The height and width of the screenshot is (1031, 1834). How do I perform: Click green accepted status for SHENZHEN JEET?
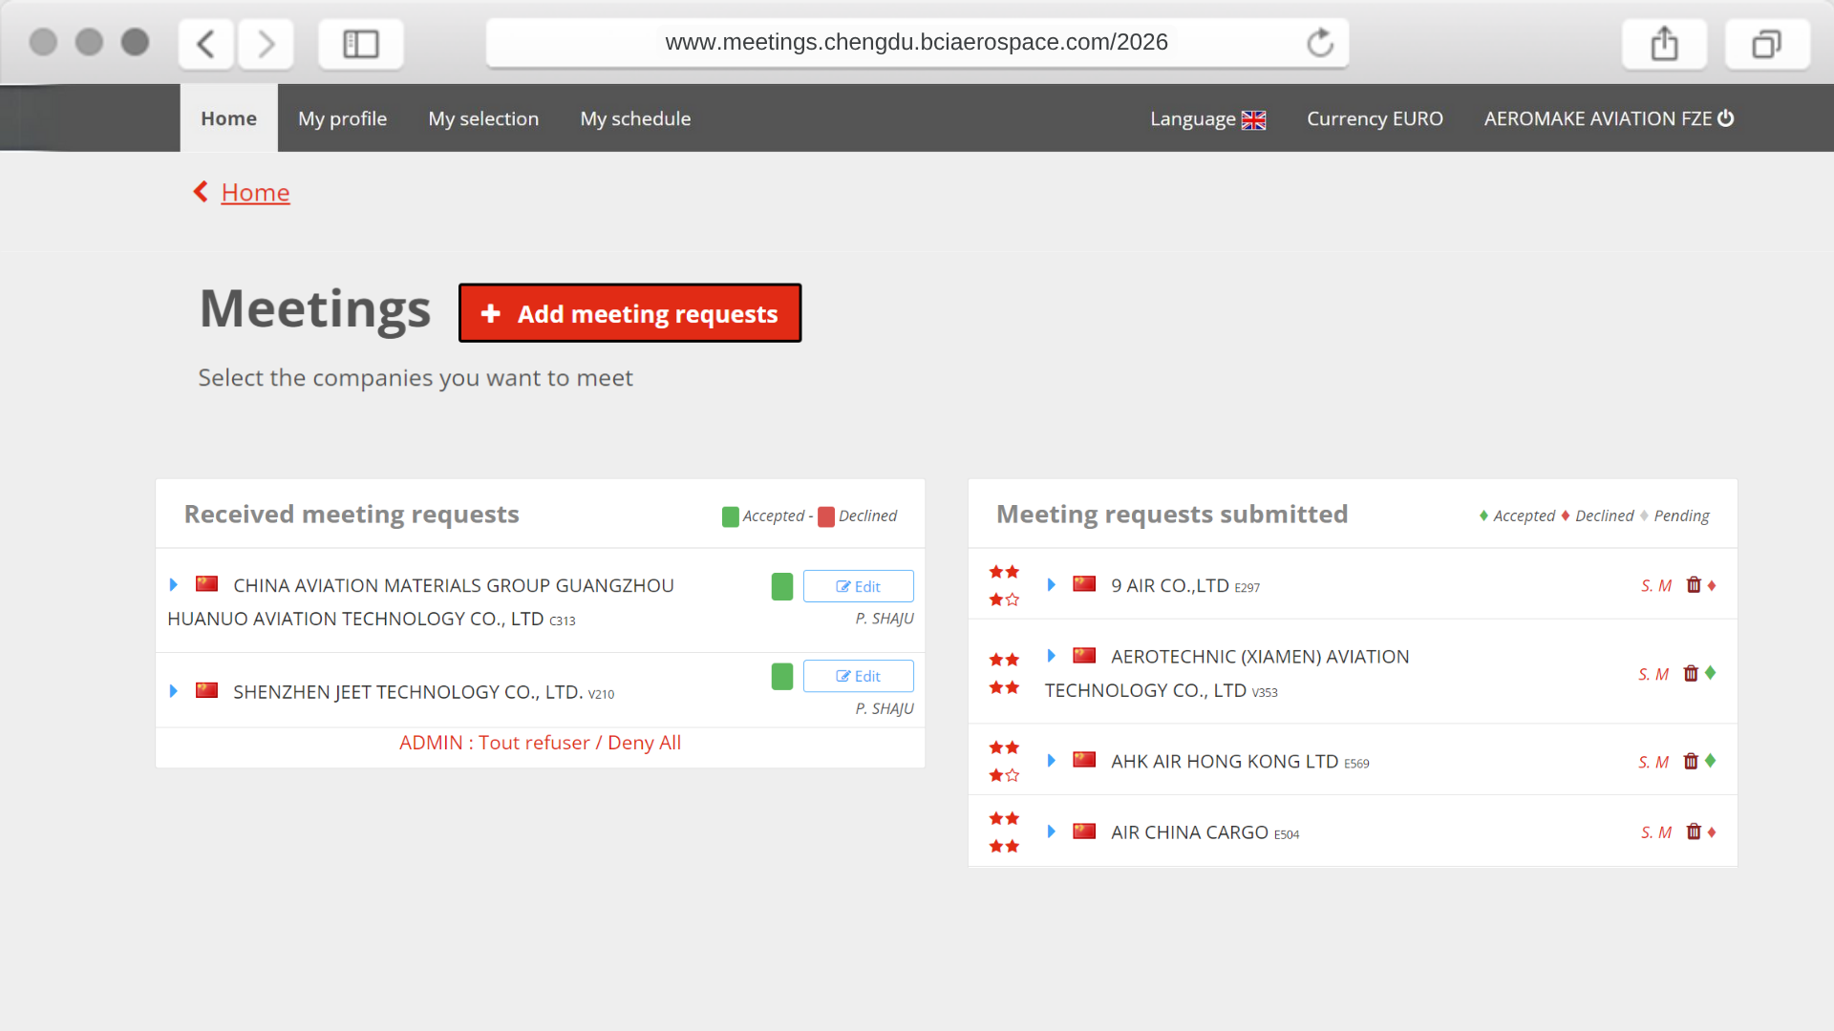(x=782, y=676)
